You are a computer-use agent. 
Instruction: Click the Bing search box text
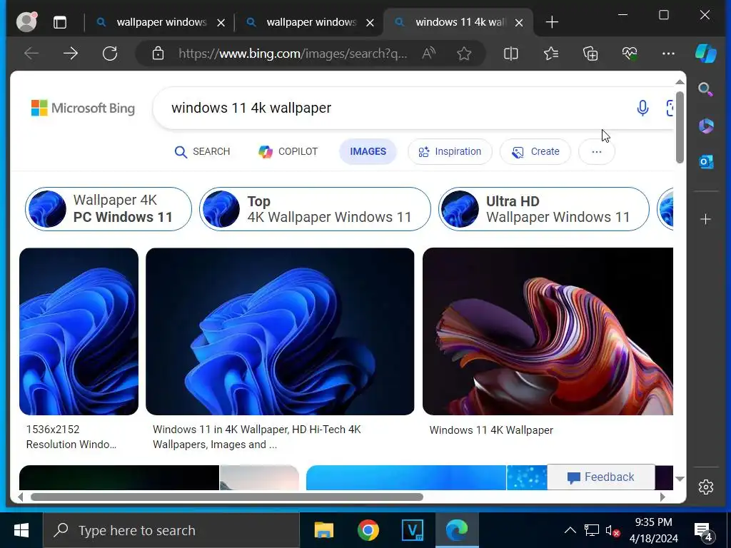pyautogui.click(x=251, y=108)
